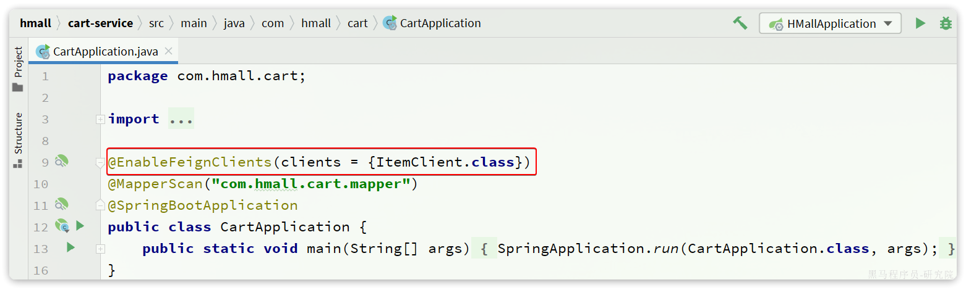Close the CartApplication.java tab

[168, 51]
